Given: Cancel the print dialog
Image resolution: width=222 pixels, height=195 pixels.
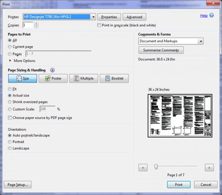Looking at the screenshot, I should pos(206,185).
